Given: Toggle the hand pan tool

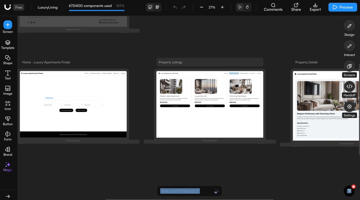Looking at the screenshot, I should pyautogui.click(x=247, y=7).
